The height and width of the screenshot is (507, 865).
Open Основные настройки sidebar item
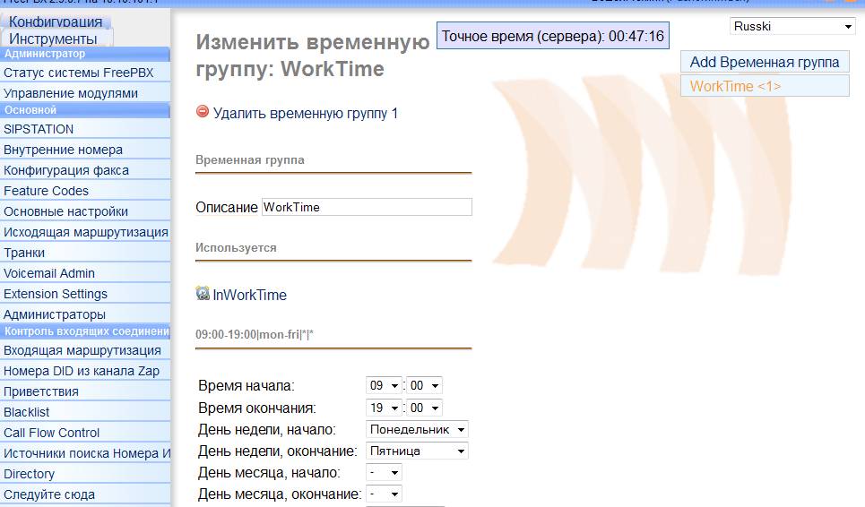(x=85, y=211)
